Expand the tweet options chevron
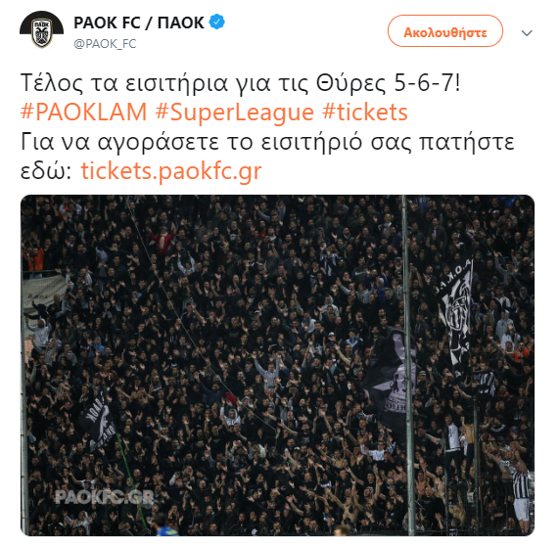Viewport: 559px width, 547px height. (527, 33)
